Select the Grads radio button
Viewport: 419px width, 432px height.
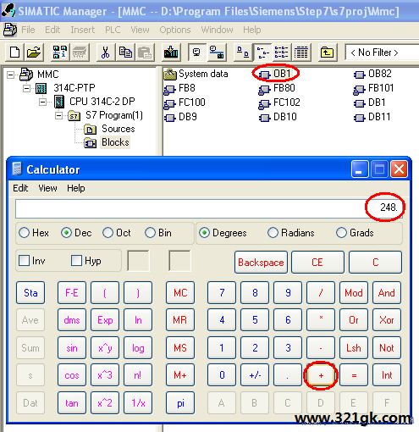tap(341, 233)
